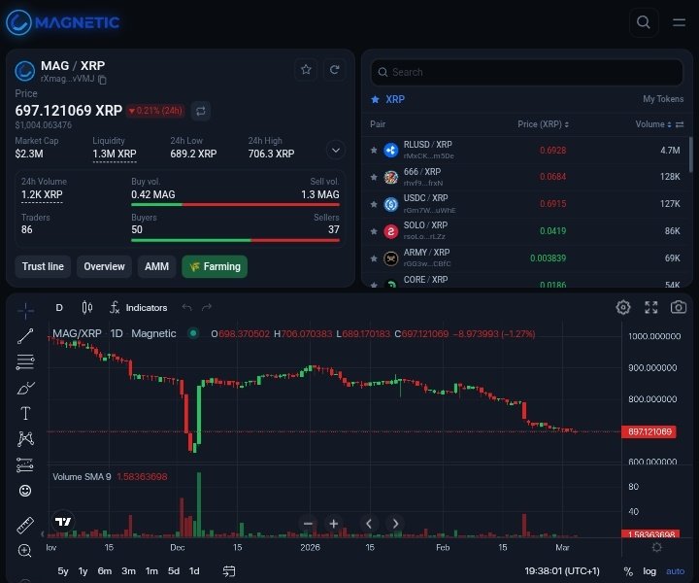Switch to My Tokens tab

coord(663,99)
